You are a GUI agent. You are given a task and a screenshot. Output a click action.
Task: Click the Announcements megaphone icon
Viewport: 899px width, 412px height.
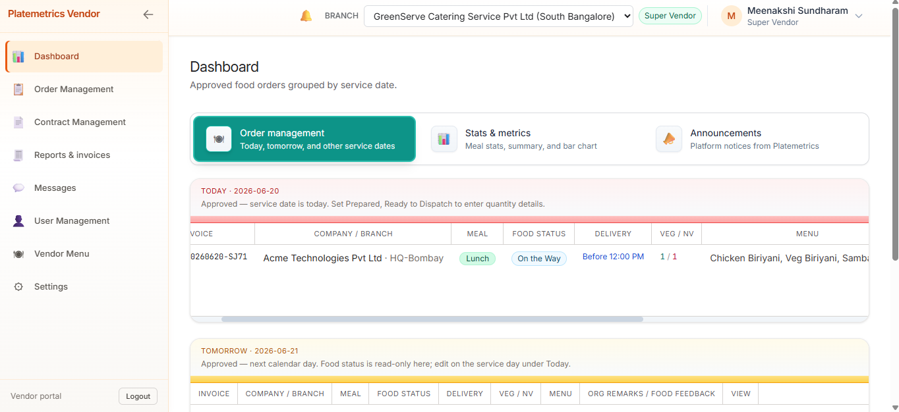tap(669, 139)
